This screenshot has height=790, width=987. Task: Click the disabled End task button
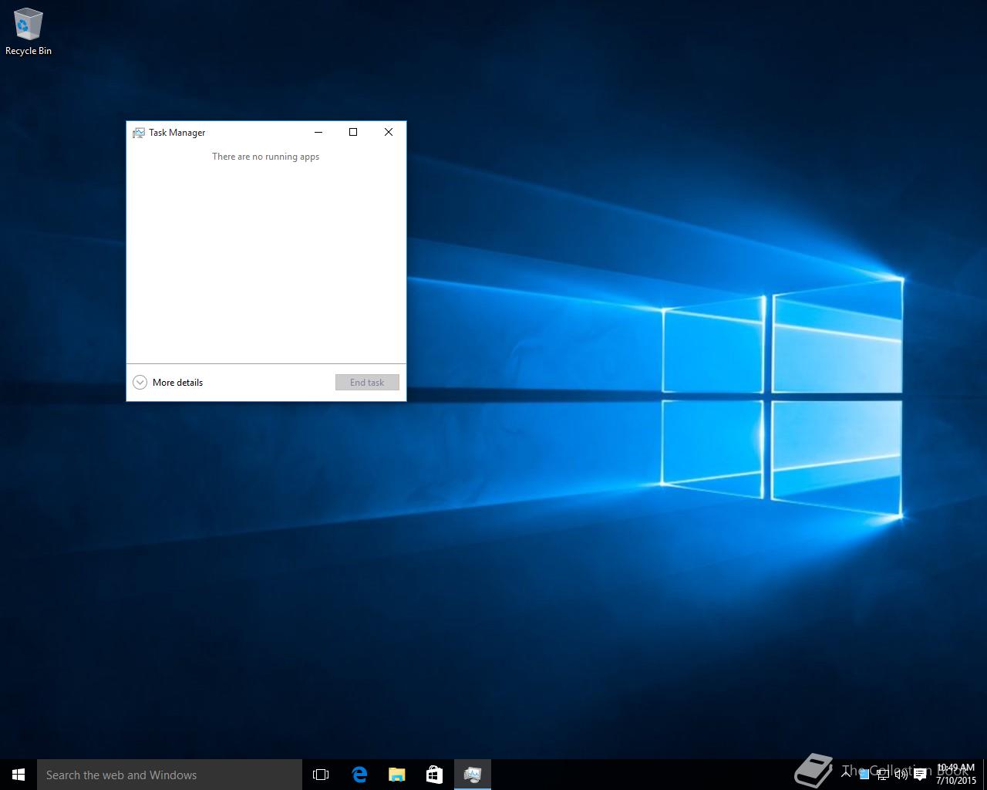click(367, 383)
